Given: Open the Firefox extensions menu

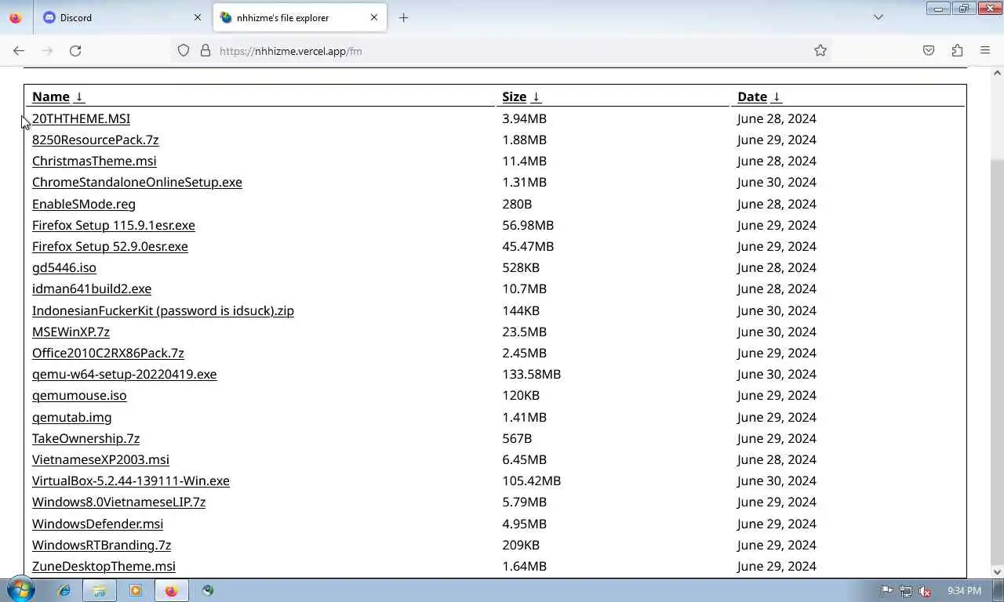Looking at the screenshot, I should pos(957,51).
